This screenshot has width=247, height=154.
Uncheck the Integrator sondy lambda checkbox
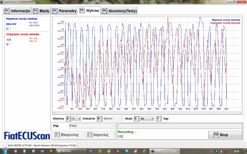pos(8,44)
